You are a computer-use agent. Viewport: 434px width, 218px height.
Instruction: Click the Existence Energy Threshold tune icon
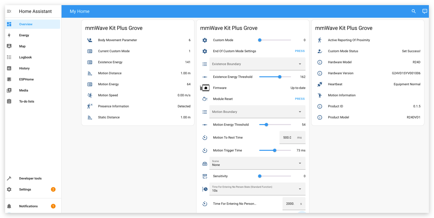click(205, 77)
